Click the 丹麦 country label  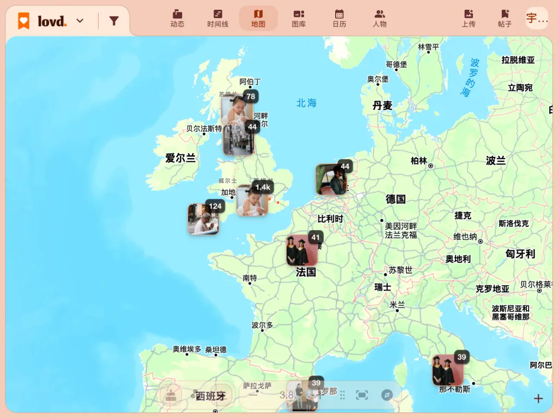(x=382, y=105)
